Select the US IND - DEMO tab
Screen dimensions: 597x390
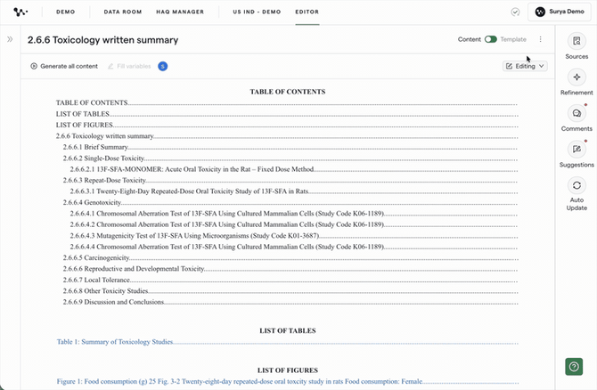pyautogui.click(x=257, y=12)
